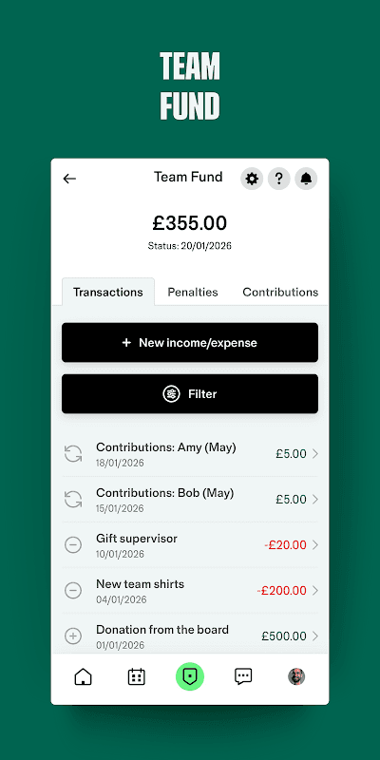Open notifications bell icon
This screenshot has width=380, height=760.
[x=306, y=179]
